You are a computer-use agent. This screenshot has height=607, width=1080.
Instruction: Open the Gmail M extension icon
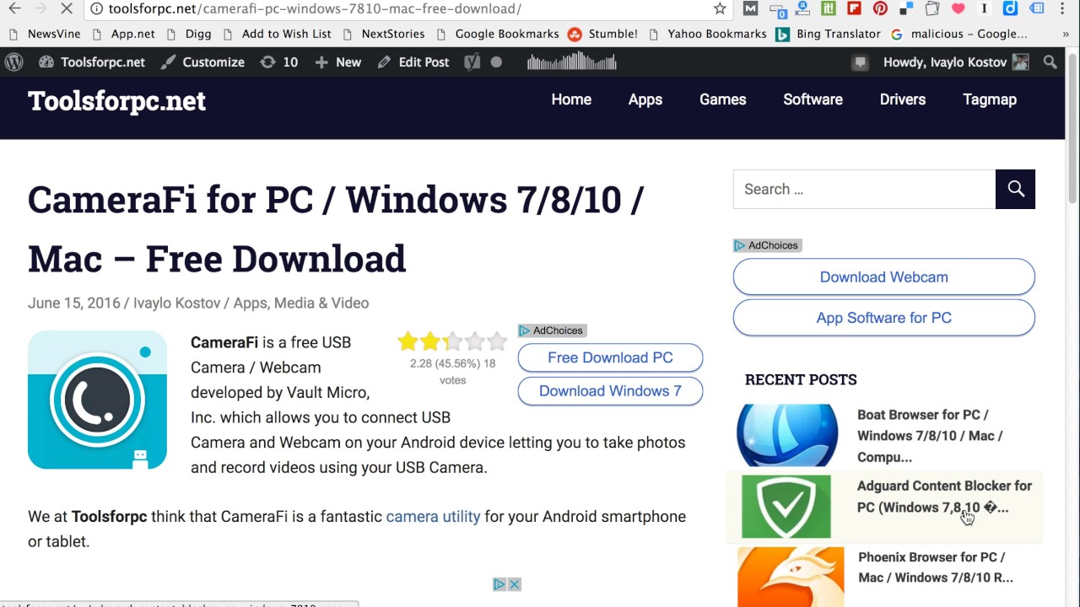pos(750,8)
